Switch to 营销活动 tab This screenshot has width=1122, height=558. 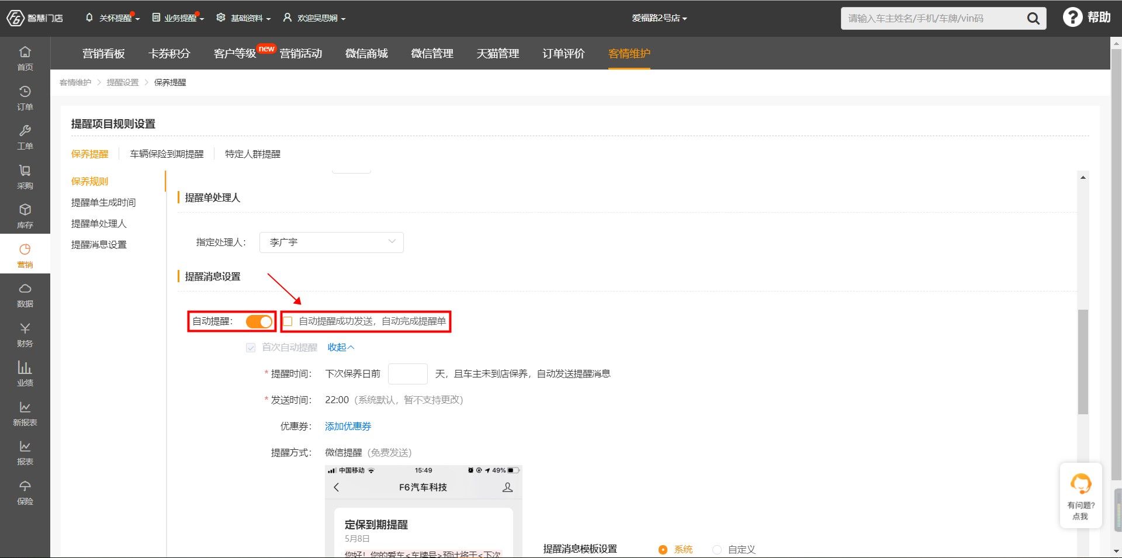click(301, 53)
